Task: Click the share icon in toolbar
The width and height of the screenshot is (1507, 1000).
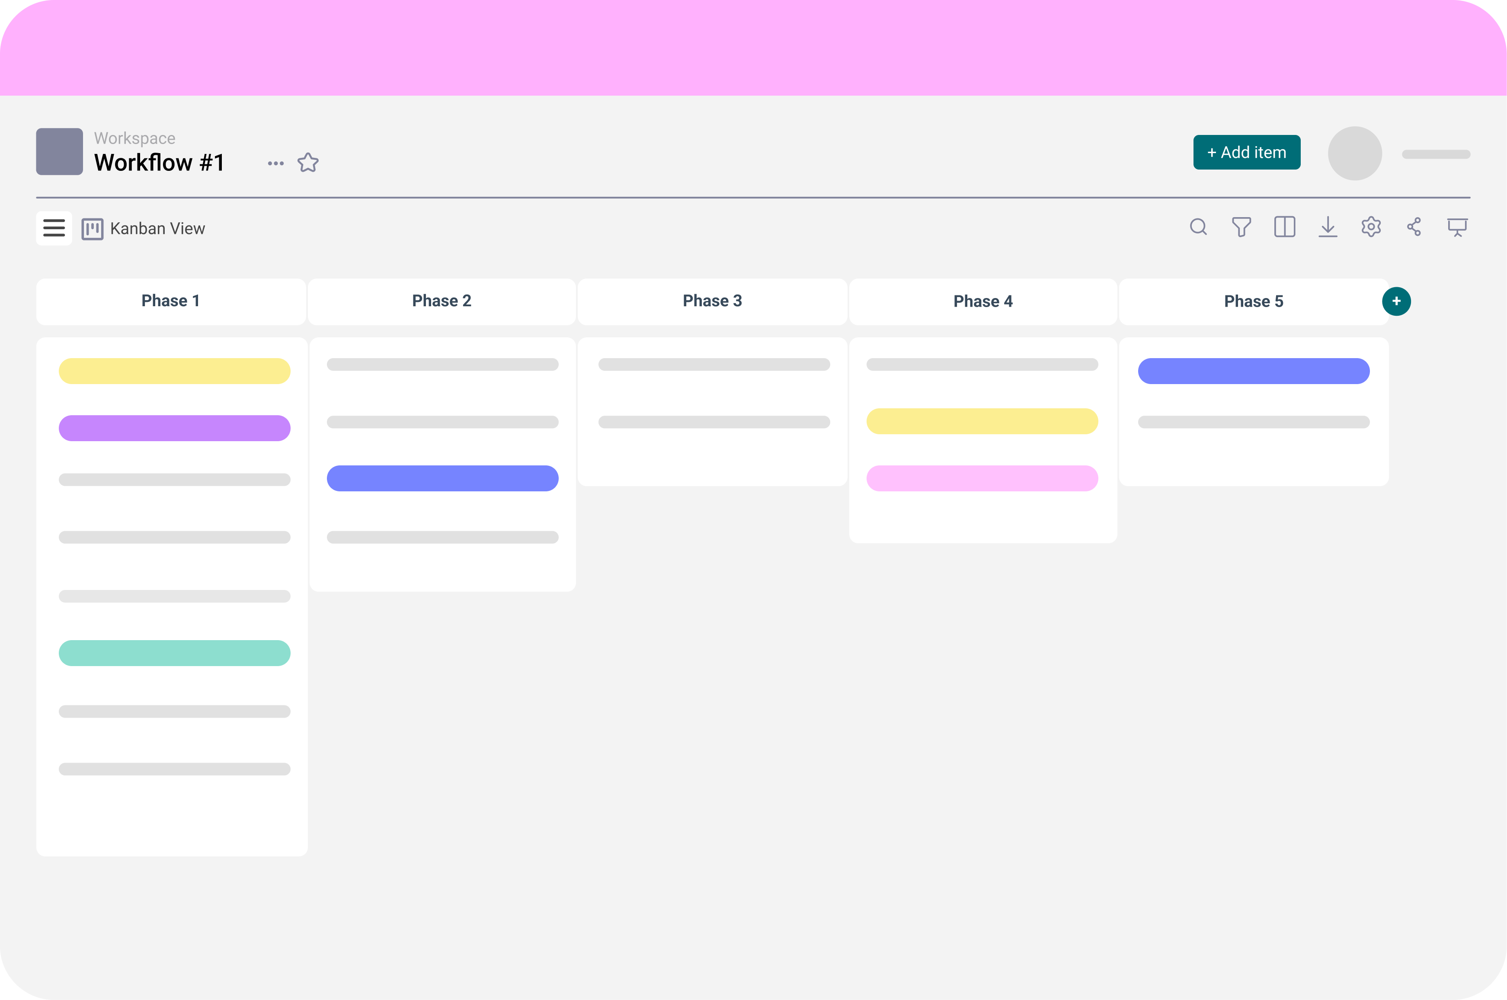Action: (x=1414, y=227)
